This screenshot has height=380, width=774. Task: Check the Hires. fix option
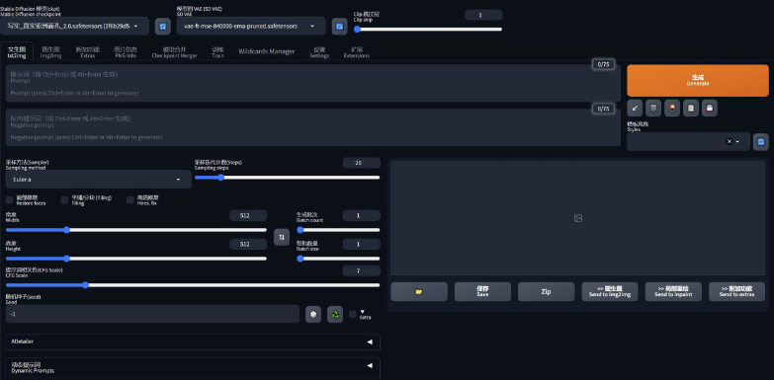(130, 199)
